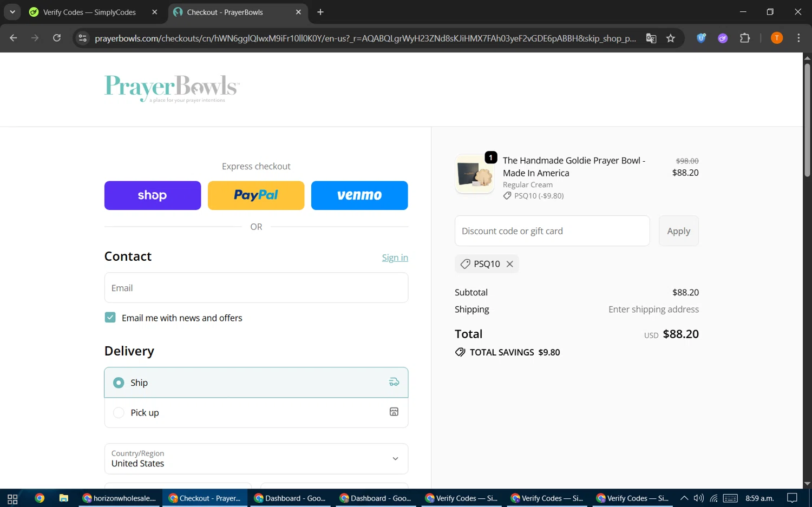Switch to horizonwholesale taskbar window
This screenshot has width=812, height=507.
pos(120,498)
